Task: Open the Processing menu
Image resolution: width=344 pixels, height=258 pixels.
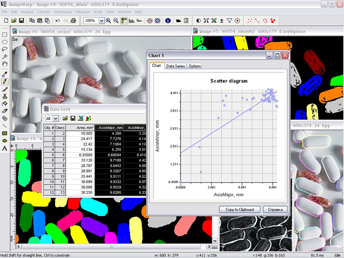Action: tap(63, 12)
